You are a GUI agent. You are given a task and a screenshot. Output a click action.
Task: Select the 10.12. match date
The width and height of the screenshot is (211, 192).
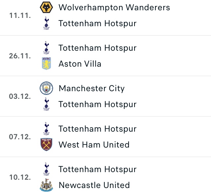tap(20, 177)
